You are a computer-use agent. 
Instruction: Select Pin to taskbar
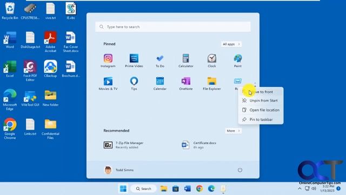(x=261, y=119)
